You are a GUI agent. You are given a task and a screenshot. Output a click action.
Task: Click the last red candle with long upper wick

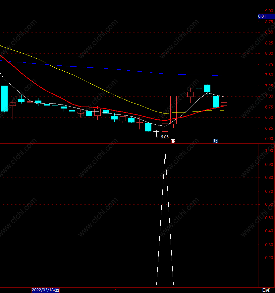pyautogui.click(x=224, y=104)
